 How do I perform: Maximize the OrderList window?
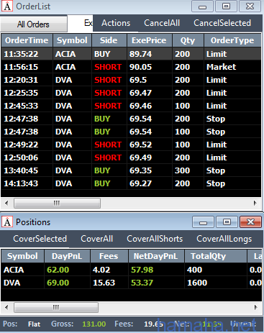[226, 6]
